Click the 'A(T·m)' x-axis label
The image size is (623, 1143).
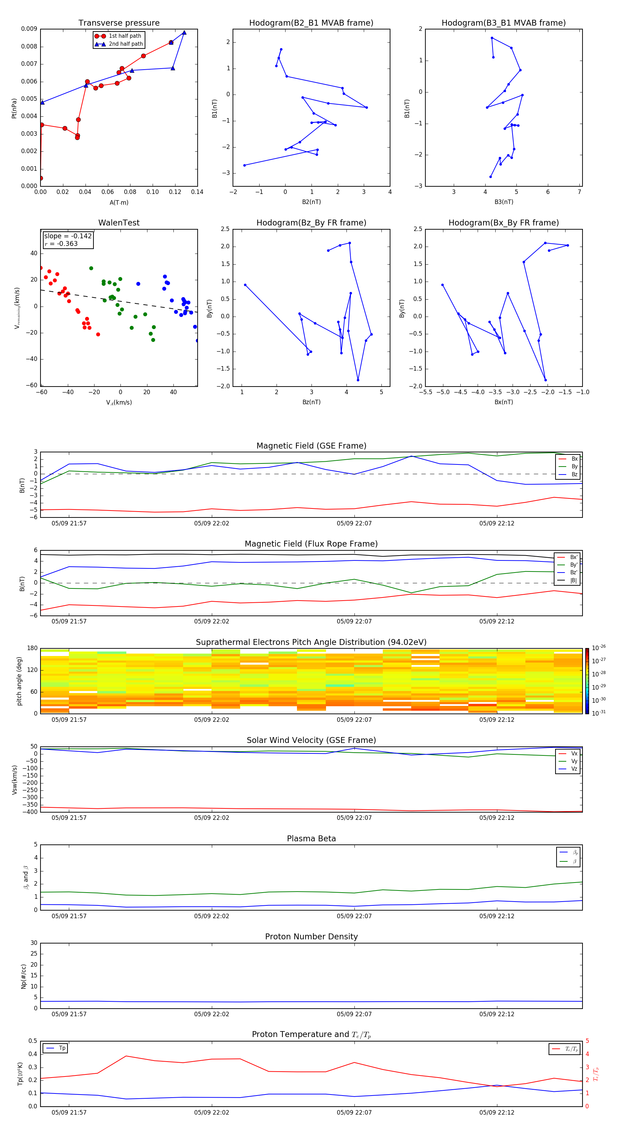119,203
